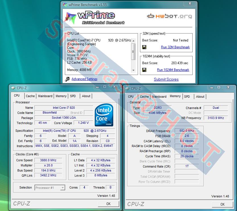Click the wPrime title bar app icon

[65, 5]
